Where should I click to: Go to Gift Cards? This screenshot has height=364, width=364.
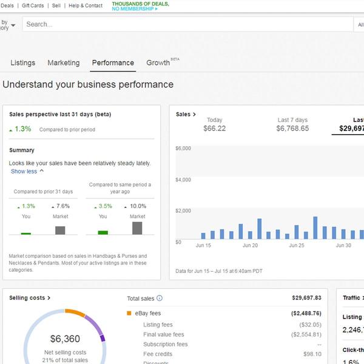click(33, 5)
